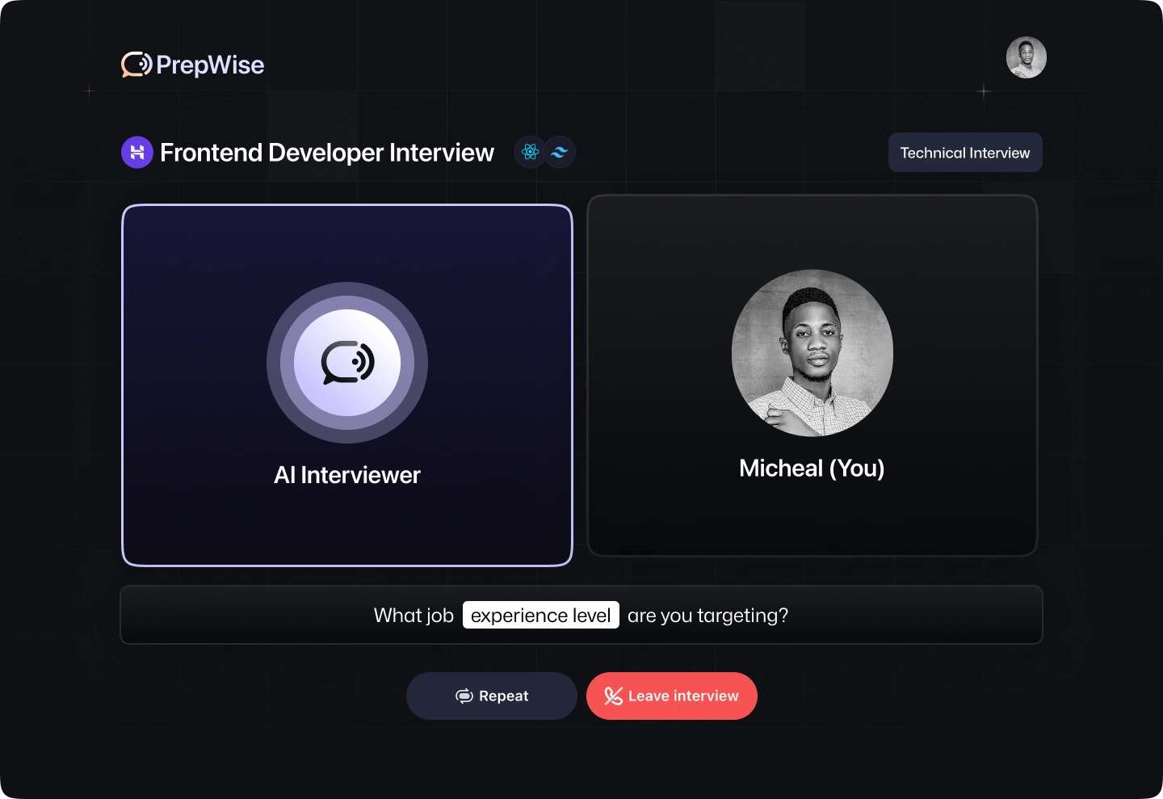Click the PrepWise logo icon
The image size is (1163, 799).
[x=136, y=65]
